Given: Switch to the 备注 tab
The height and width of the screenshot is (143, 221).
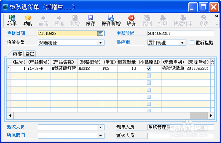Looking at the screenshot, I should (29, 54).
